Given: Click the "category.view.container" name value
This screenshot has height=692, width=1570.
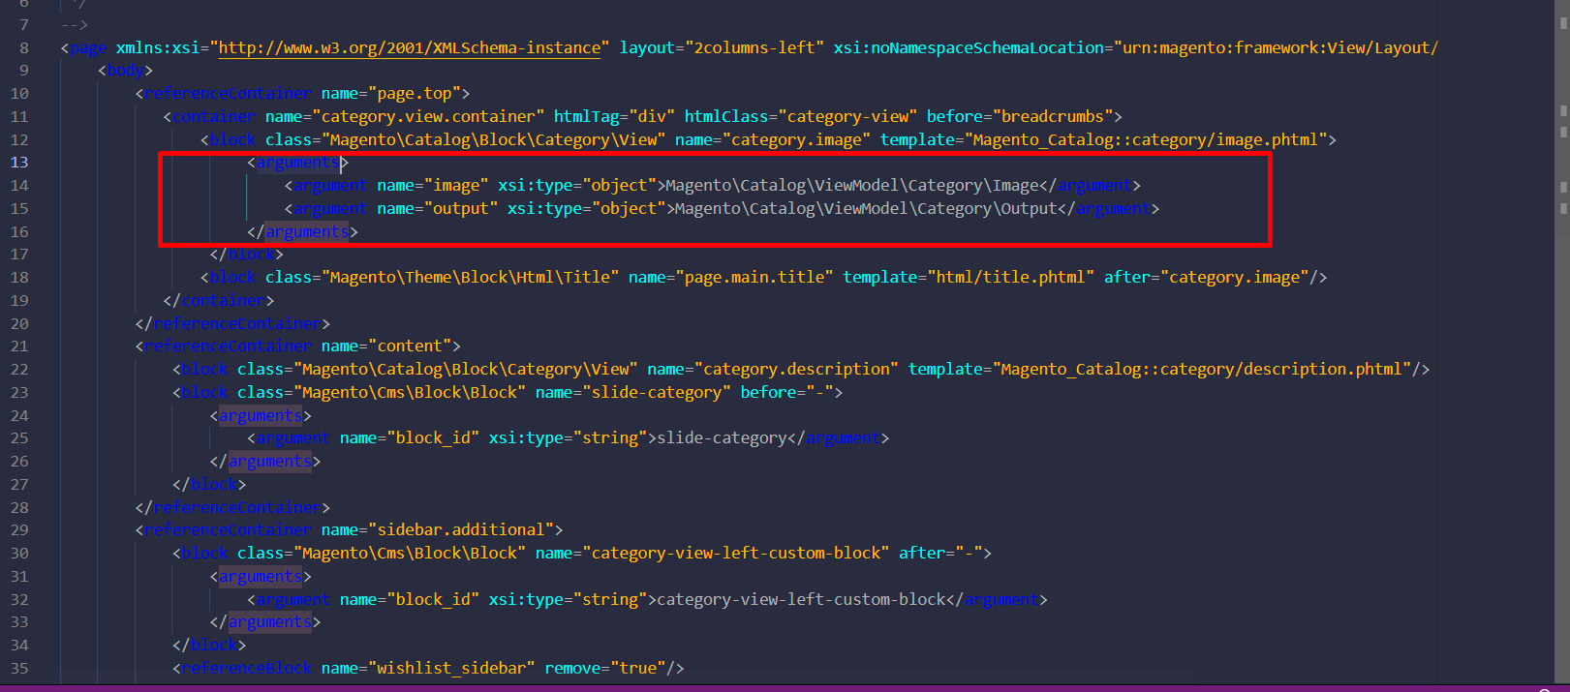Looking at the screenshot, I should 428,117.
